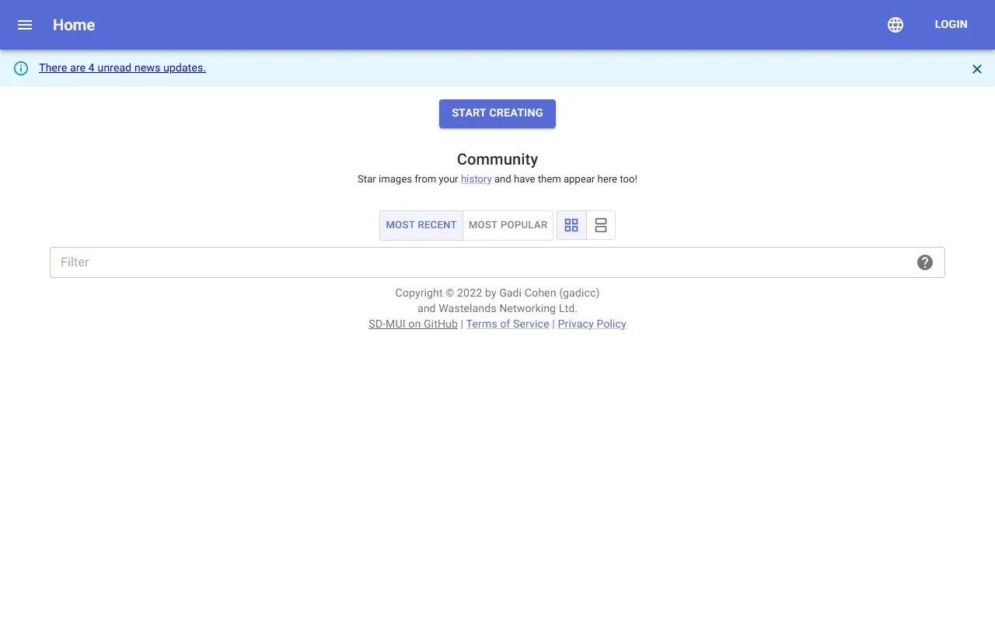Screen dimensions: 995x621
Task: Click the filter help question mark icon
Action: pos(925,262)
